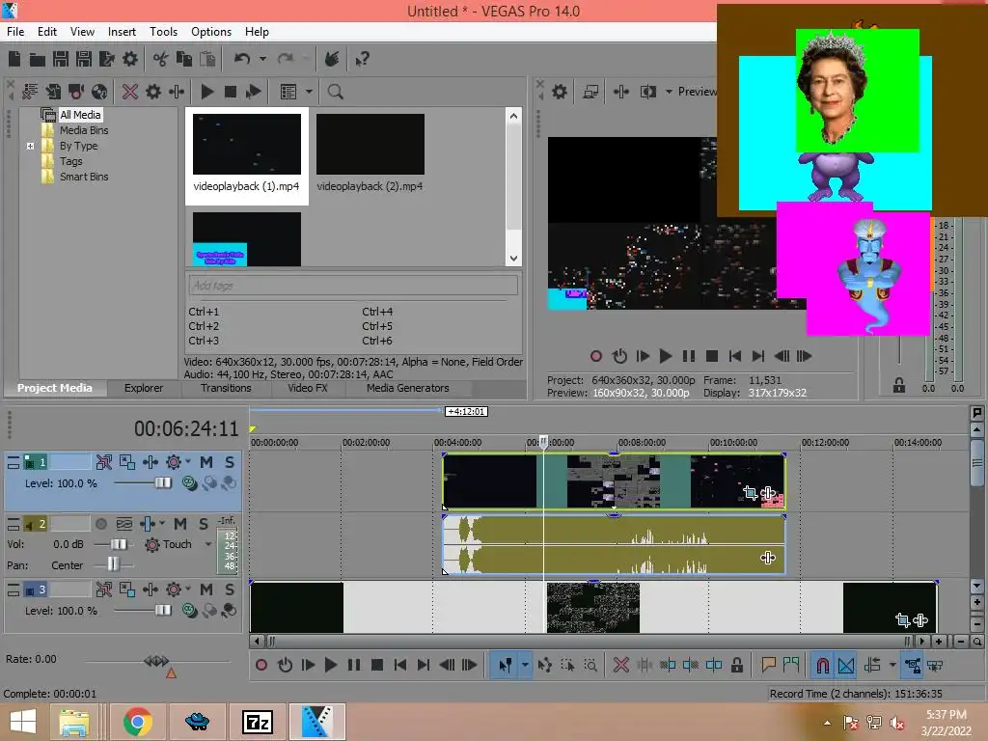Stop media preview in Project Media toolbar
Viewport: 988px width, 741px height.
click(230, 92)
